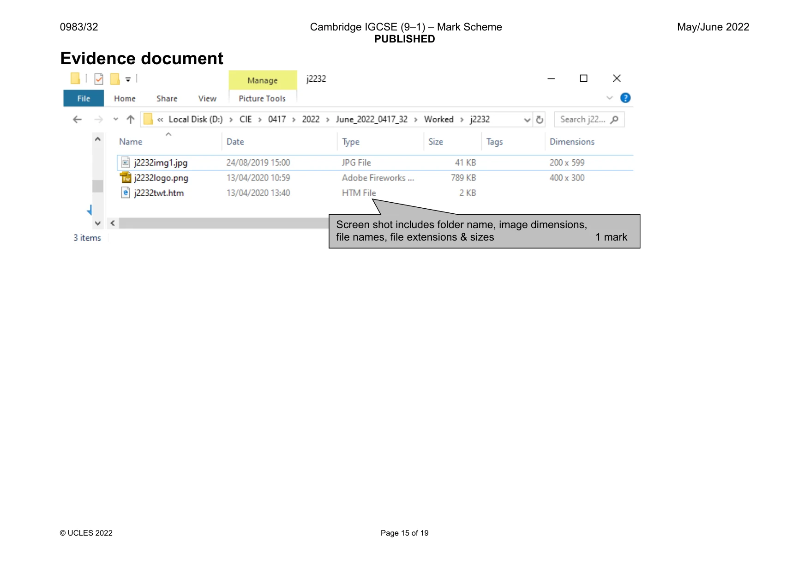Select the Manage contextual tab
The image size is (810, 573).
click(x=263, y=80)
